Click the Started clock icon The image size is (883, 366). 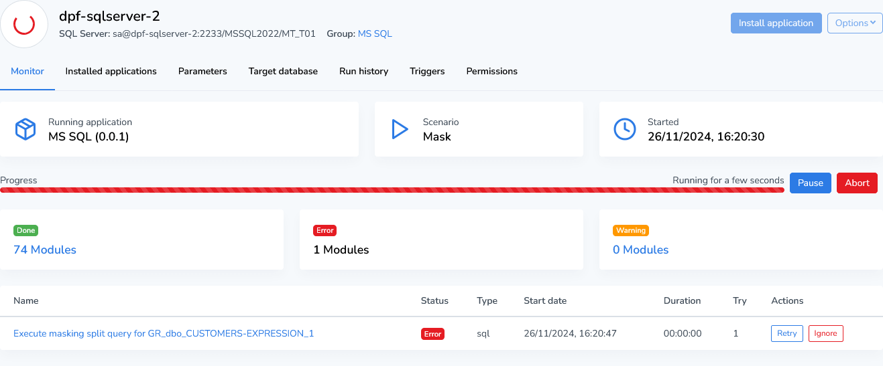point(624,129)
